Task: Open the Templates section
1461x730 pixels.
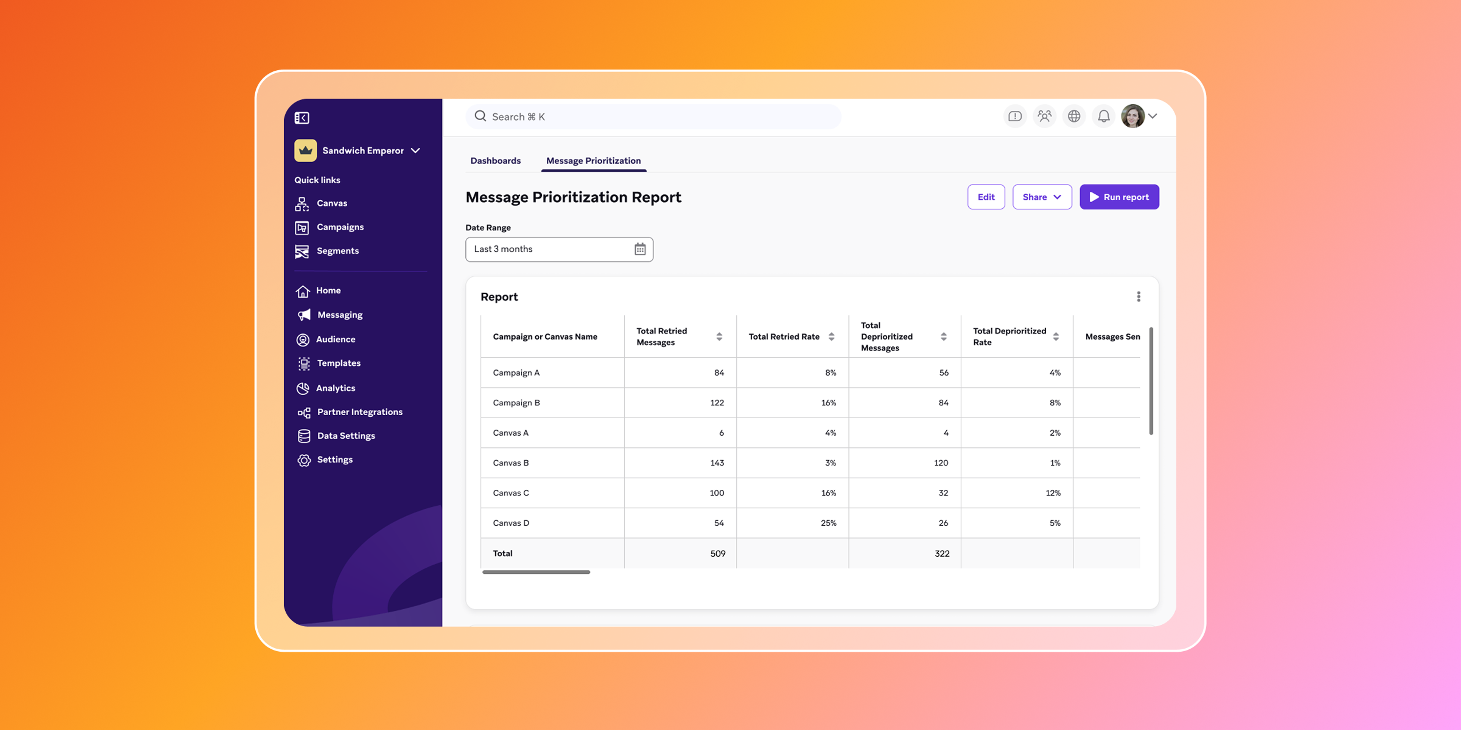Action: tap(329, 363)
